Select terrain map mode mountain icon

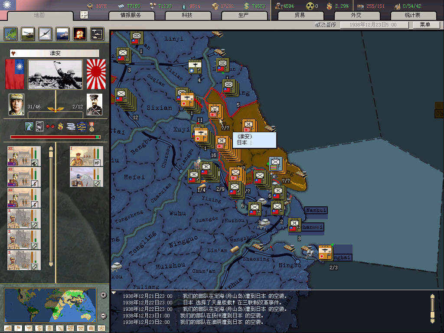click(8, 328)
